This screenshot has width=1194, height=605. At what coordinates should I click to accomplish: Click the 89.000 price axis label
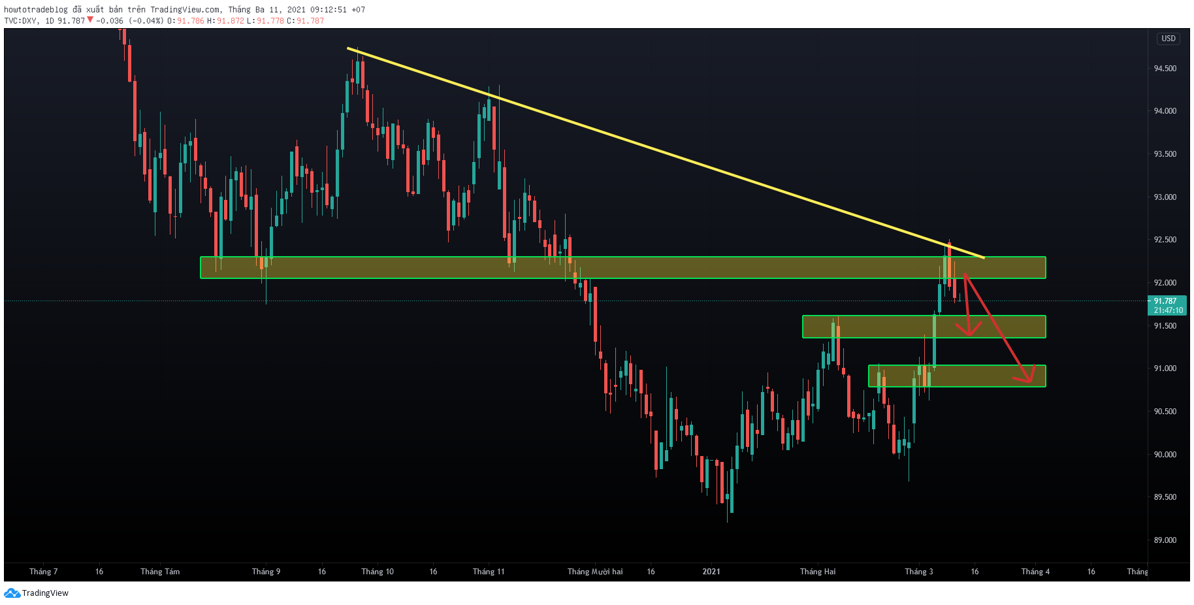click(1165, 540)
